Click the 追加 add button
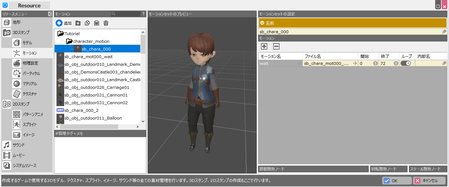Image resolution: width=449 pixels, height=187 pixels. click(x=64, y=23)
